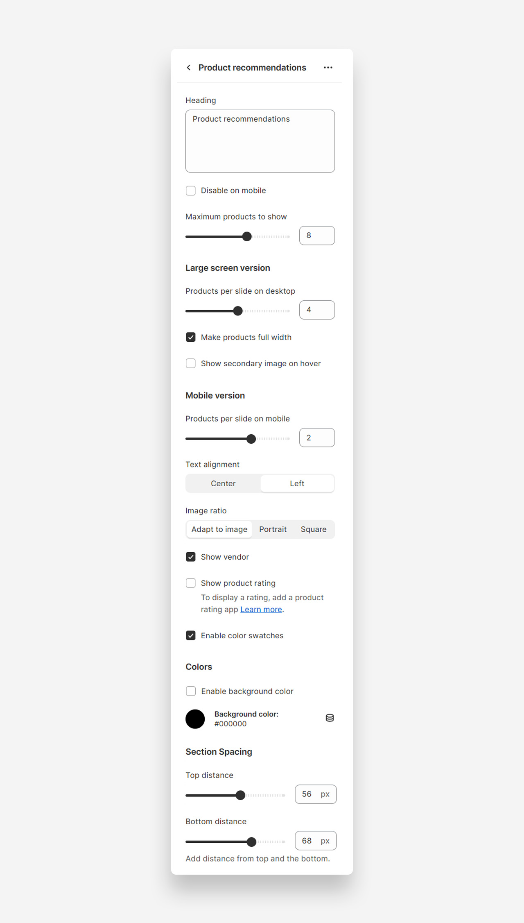Turn off Enable color swatches
Screen dimensions: 524x923
tap(191, 635)
